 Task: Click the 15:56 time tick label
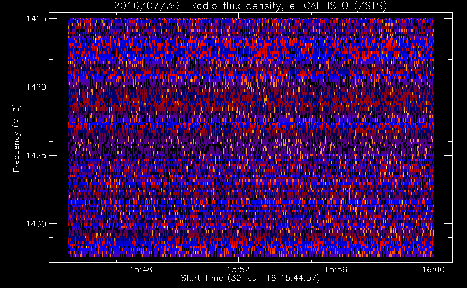(336, 270)
